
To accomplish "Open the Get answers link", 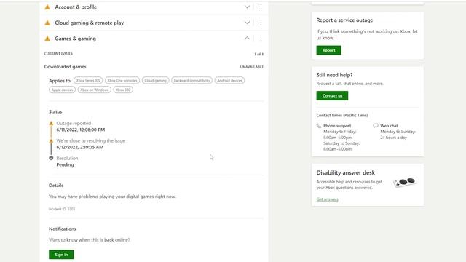I will (x=327, y=199).
